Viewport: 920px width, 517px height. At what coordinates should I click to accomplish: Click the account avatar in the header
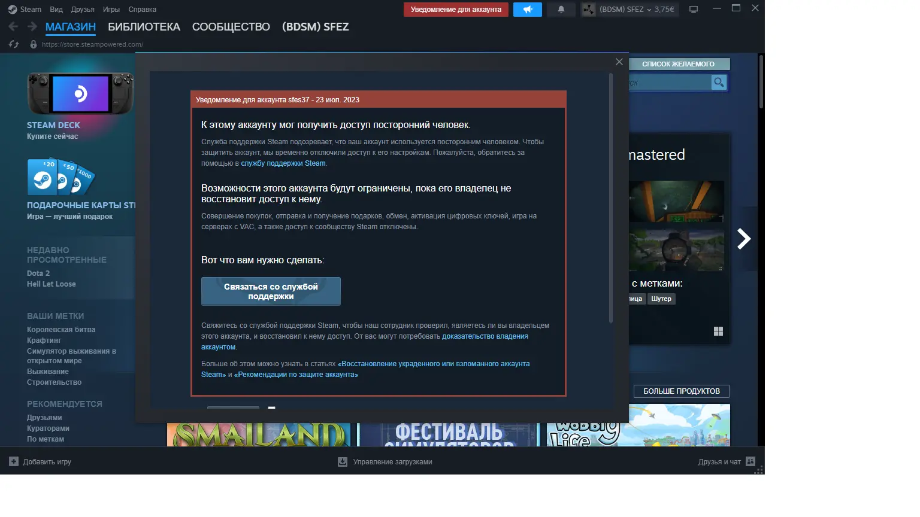589,10
